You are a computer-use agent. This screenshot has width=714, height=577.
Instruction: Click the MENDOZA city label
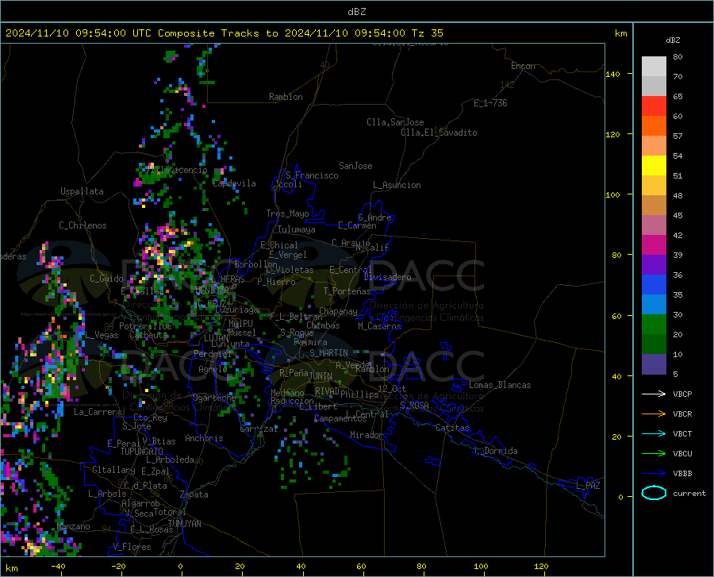point(212,290)
